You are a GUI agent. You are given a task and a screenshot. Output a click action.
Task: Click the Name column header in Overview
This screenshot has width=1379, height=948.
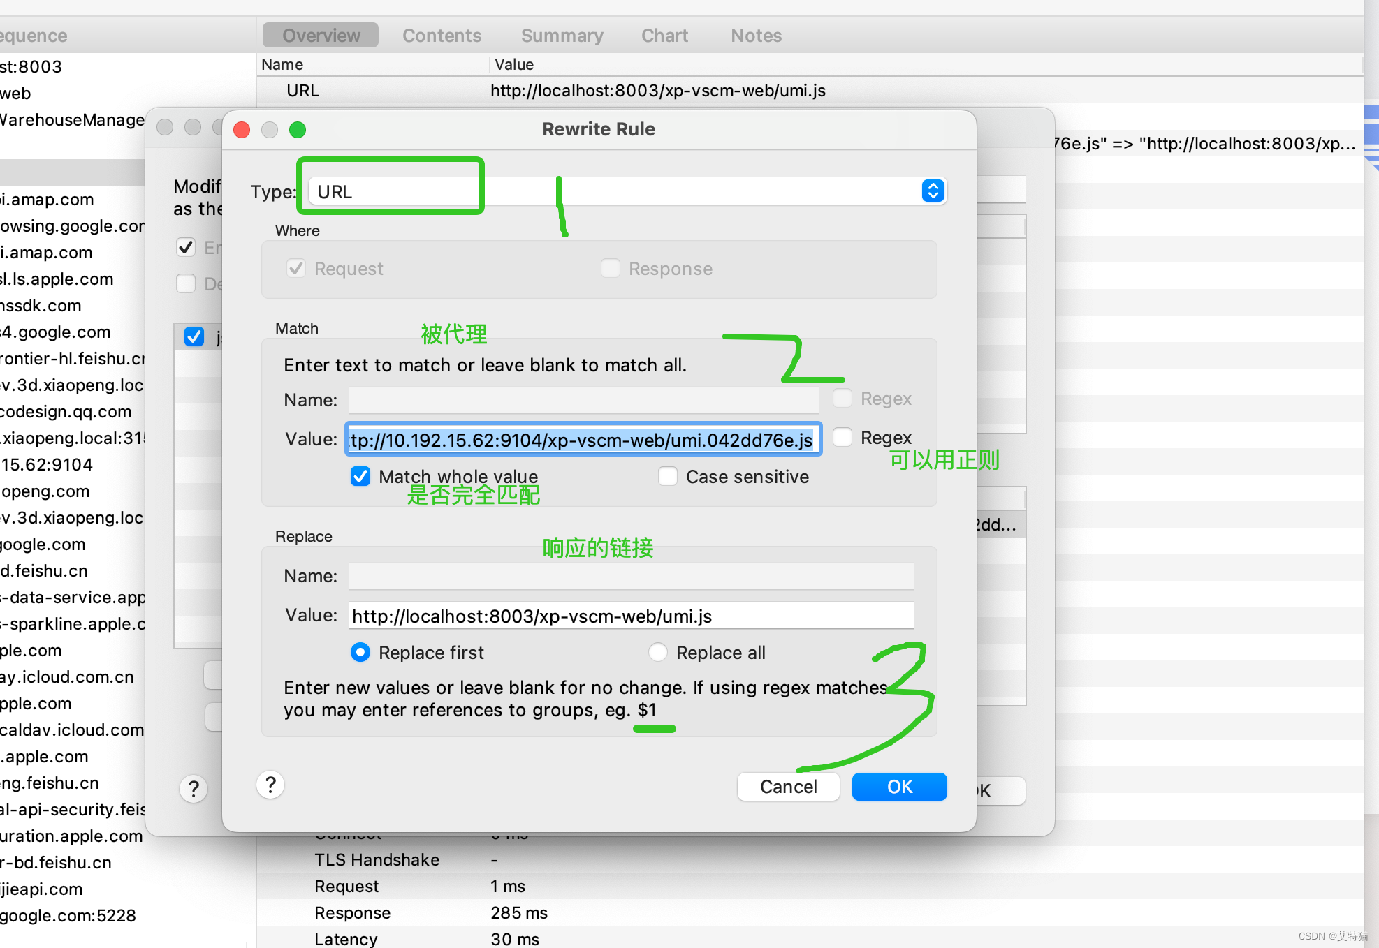click(x=282, y=65)
